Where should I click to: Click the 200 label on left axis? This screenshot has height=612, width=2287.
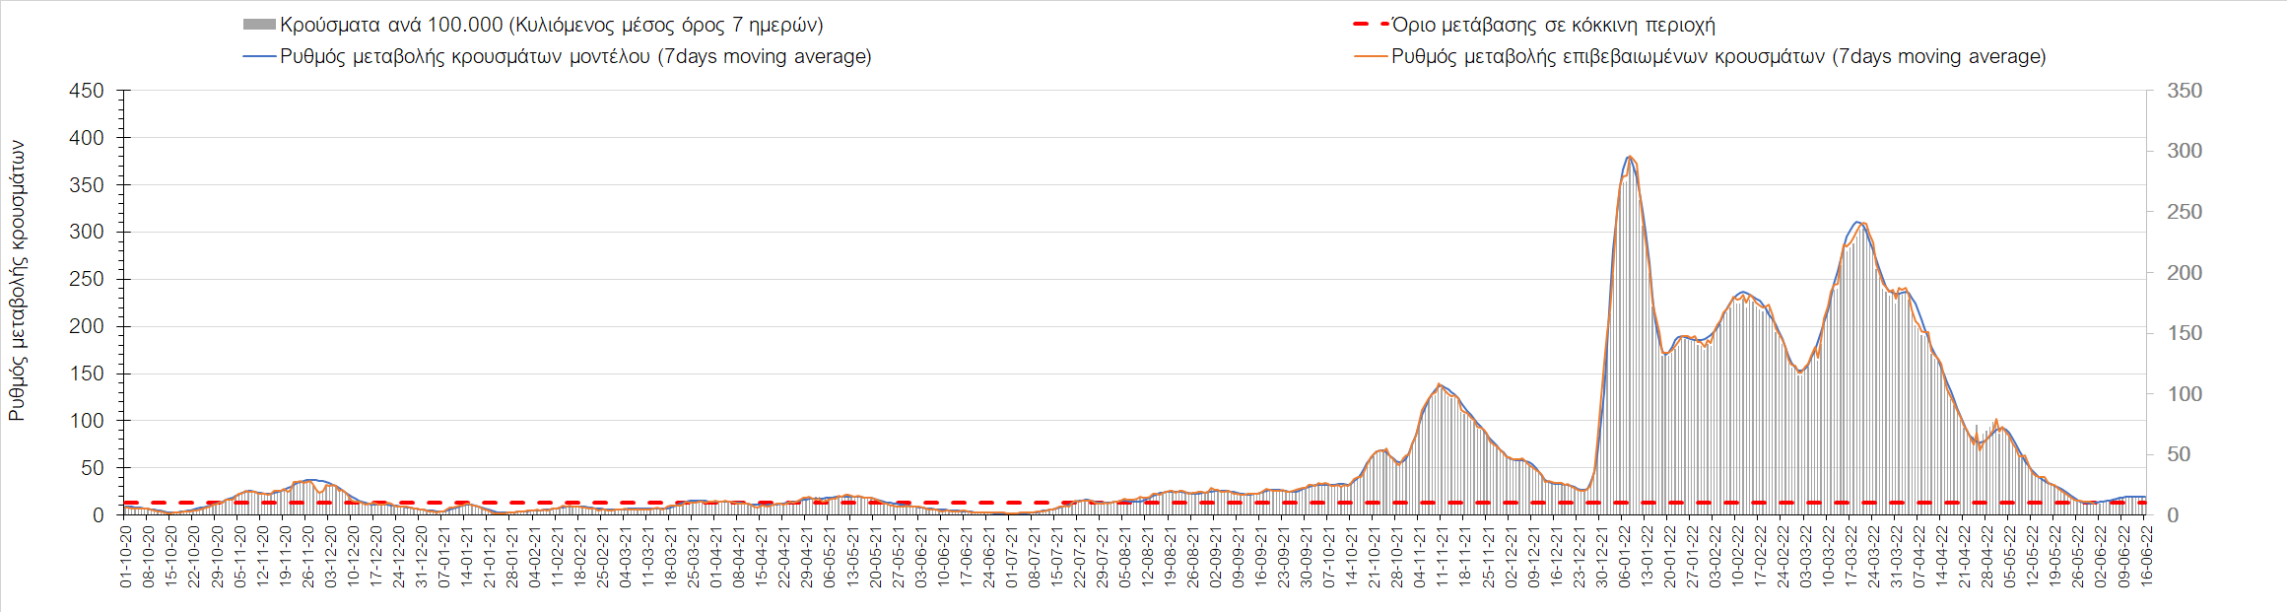(86, 326)
